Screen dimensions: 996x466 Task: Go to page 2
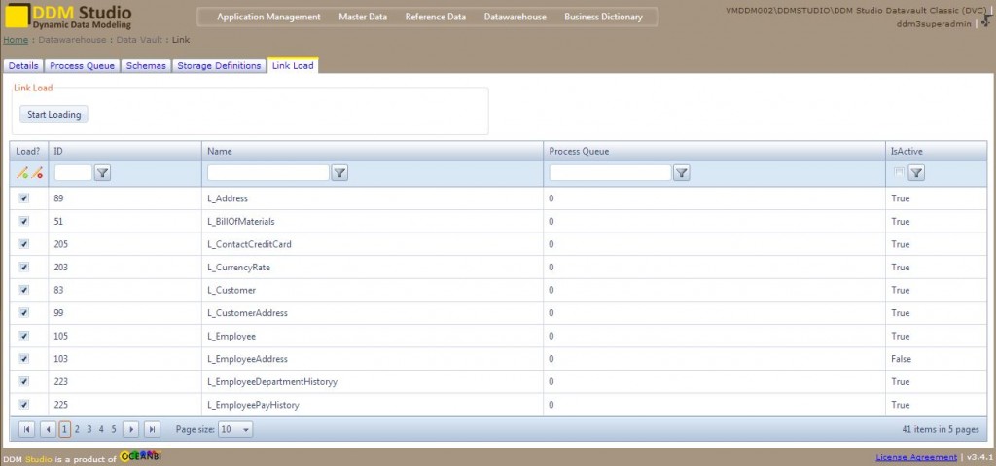point(77,430)
